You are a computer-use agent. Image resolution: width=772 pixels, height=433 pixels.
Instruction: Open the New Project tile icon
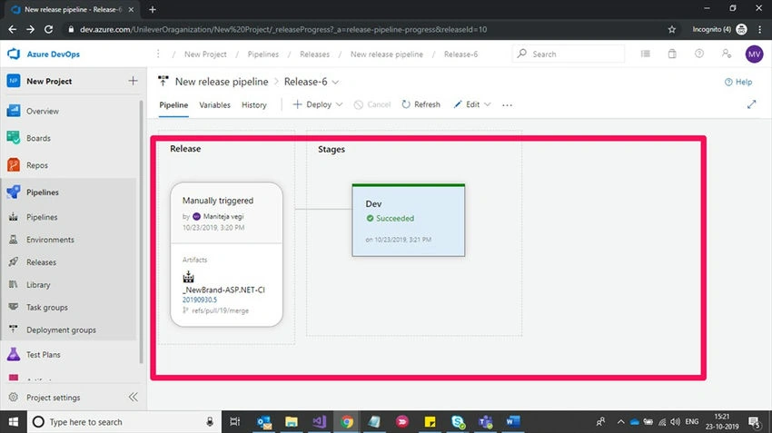tap(14, 81)
